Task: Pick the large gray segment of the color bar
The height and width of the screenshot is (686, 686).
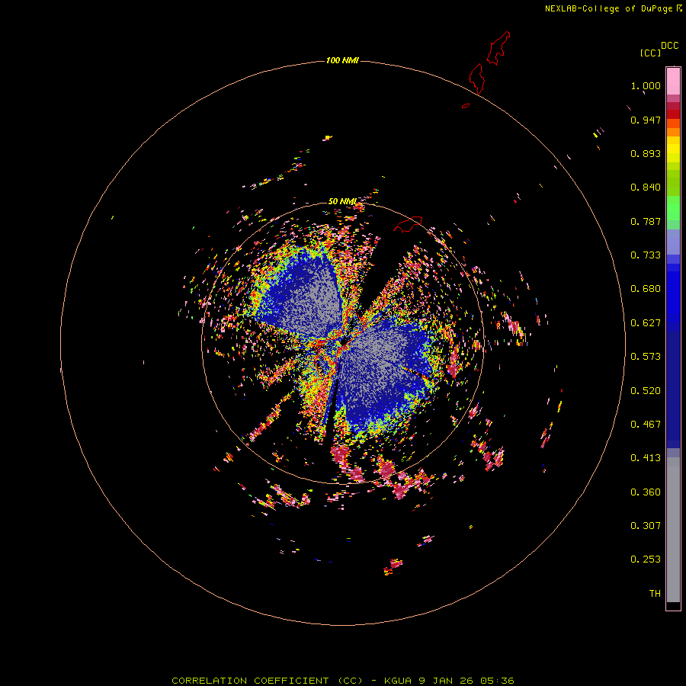Action: click(x=673, y=530)
